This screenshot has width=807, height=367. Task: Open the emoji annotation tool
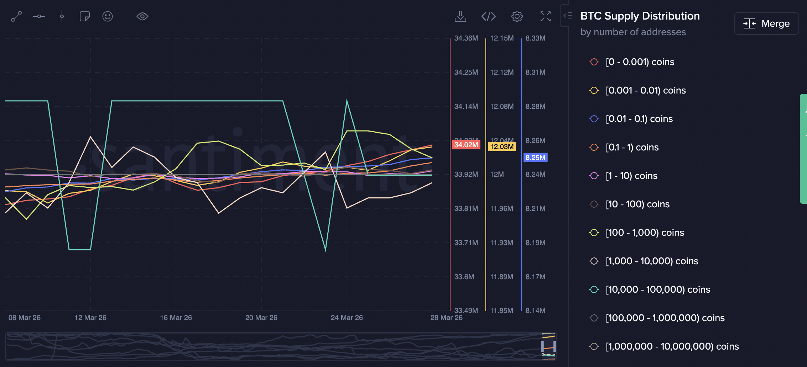coord(108,16)
